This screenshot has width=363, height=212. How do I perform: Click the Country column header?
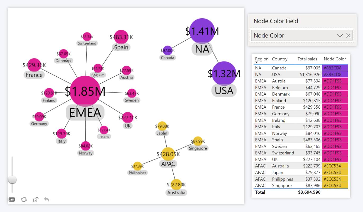pos(280,59)
